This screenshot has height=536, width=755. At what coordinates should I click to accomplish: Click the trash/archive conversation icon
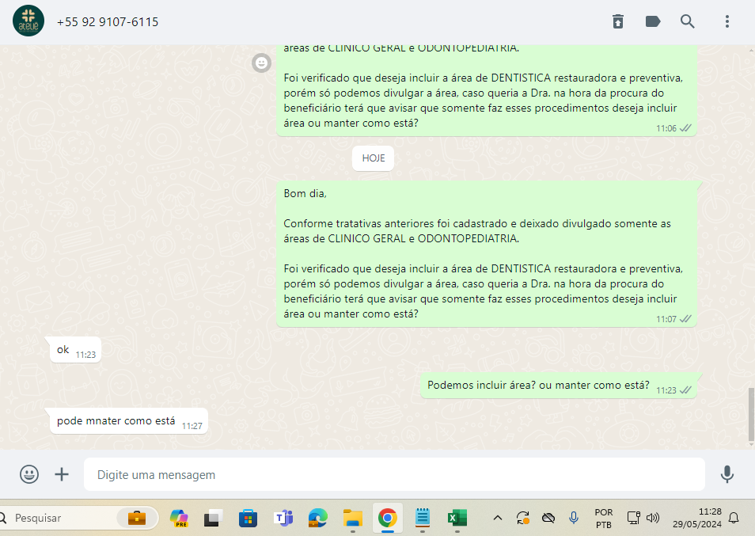[x=618, y=21]
